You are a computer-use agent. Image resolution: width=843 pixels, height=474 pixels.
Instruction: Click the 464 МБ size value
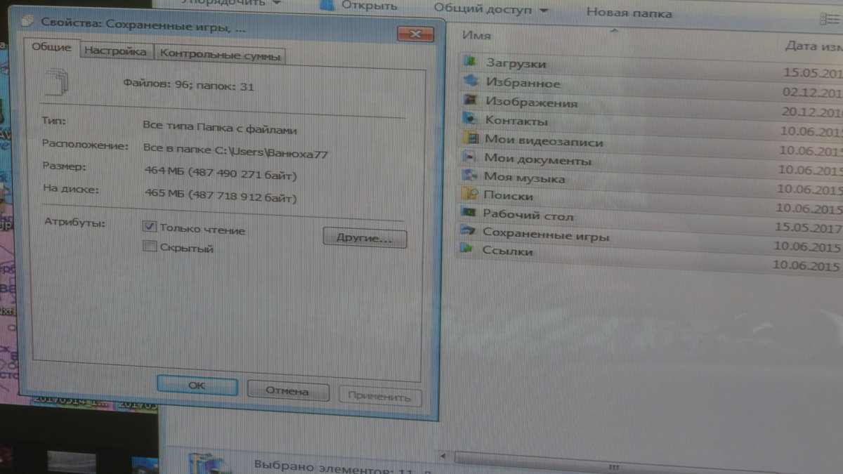pyautogui.click(x=219, y=174)
